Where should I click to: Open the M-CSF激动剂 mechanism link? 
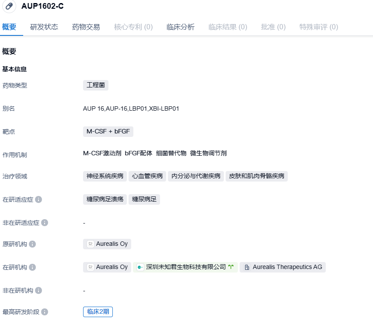102,153
